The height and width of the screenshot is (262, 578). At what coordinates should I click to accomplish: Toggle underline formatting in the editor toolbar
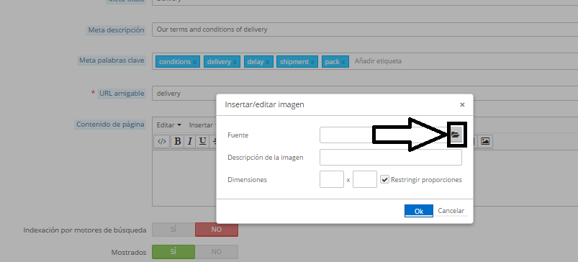coord(202,141)
